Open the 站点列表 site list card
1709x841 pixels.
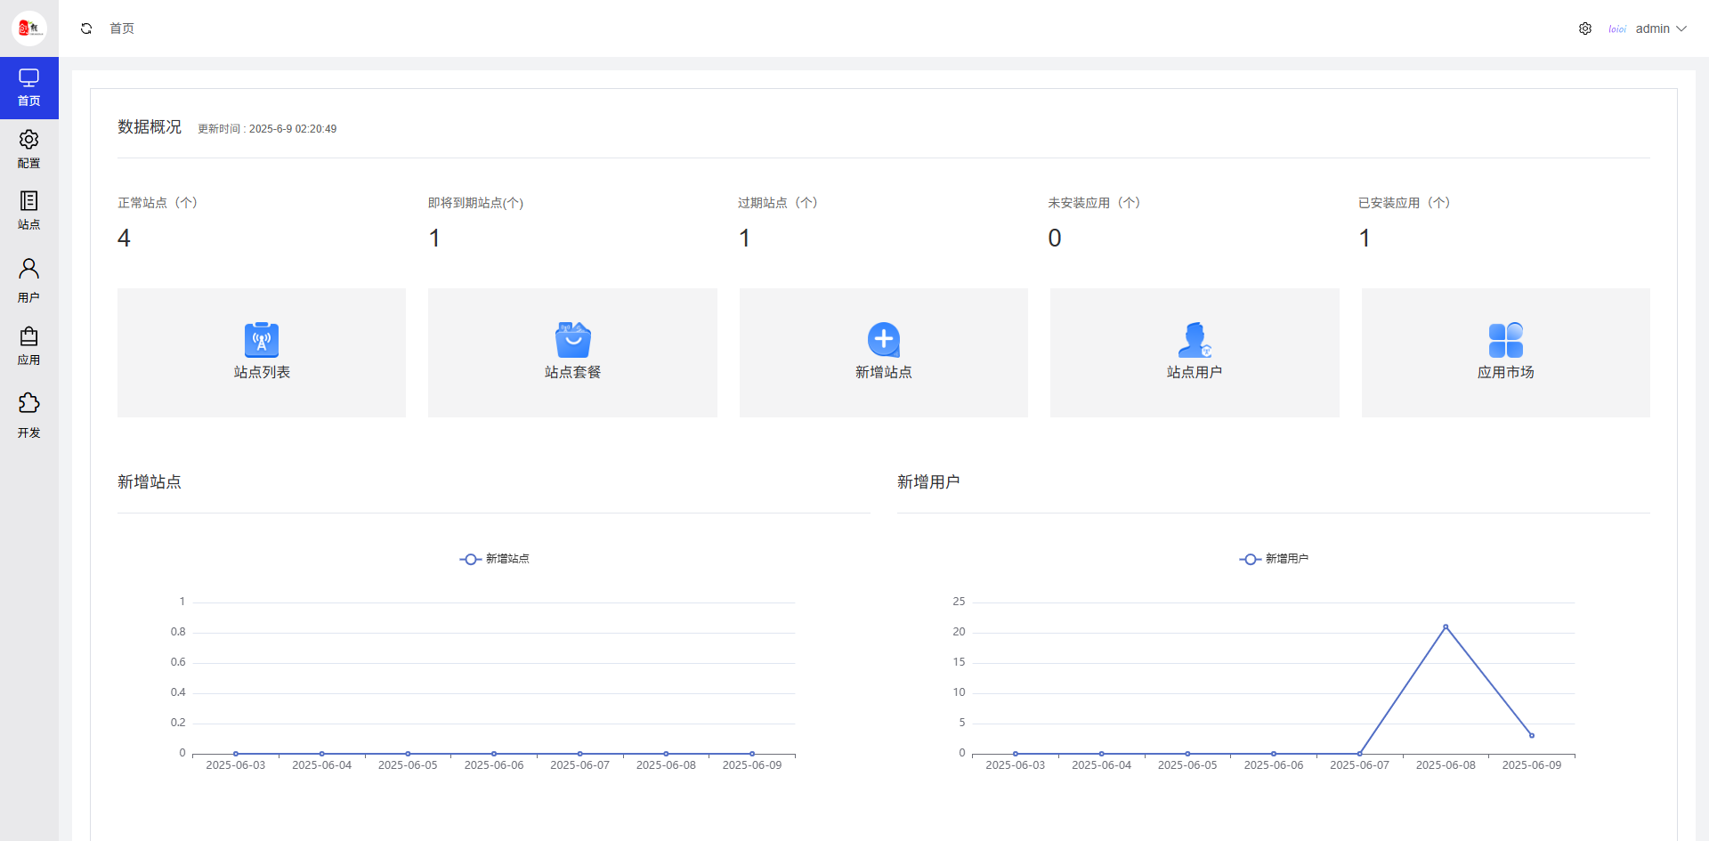click(261, 352)
